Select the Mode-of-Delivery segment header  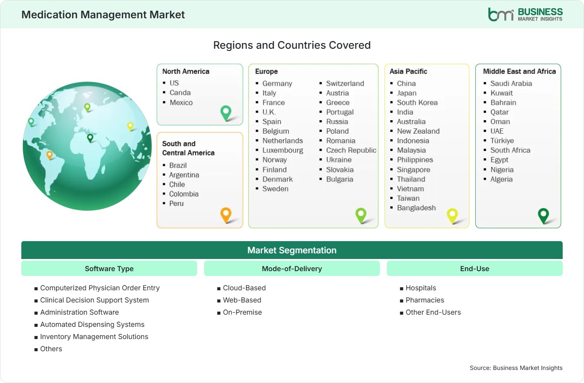(292, 269)
